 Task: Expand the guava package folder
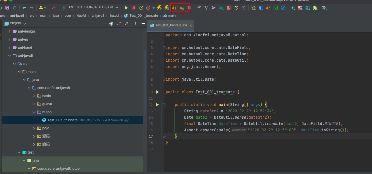pos(34,104)
